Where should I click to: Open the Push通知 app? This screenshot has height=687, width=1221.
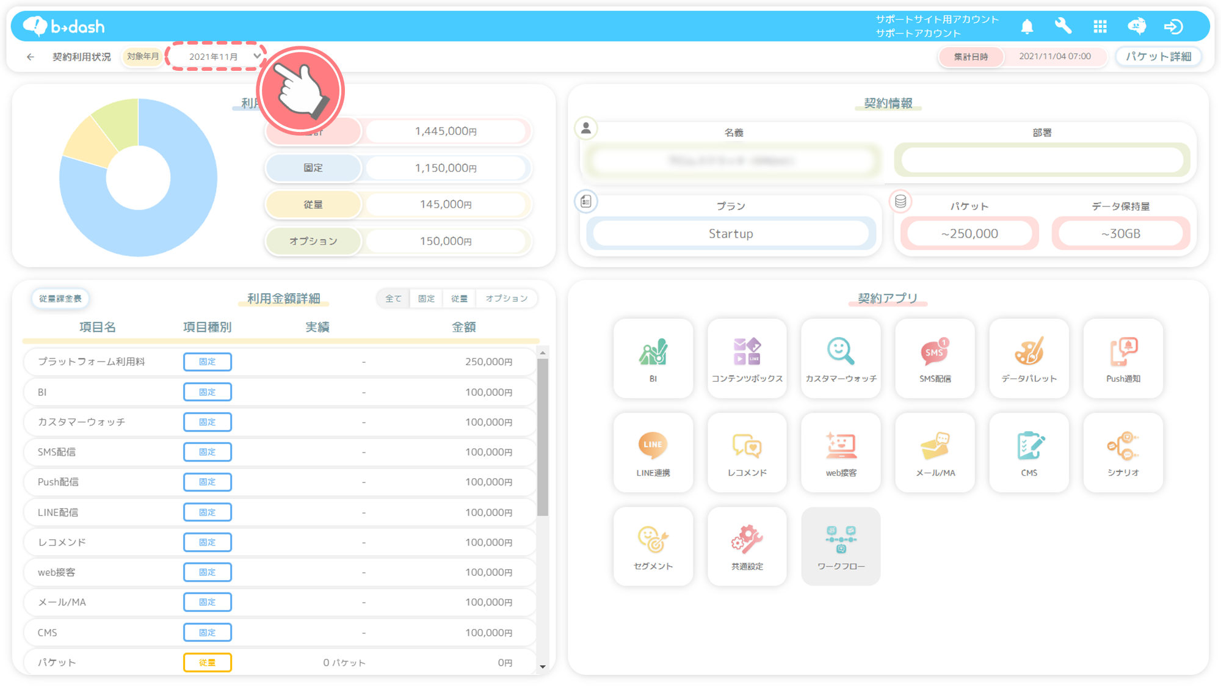pyautogui.click(x=1123, y=358)
